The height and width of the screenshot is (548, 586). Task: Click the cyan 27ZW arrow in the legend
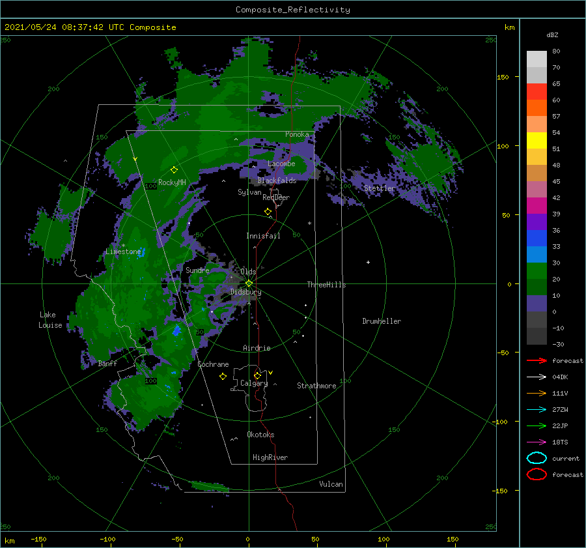coord(537,410)
